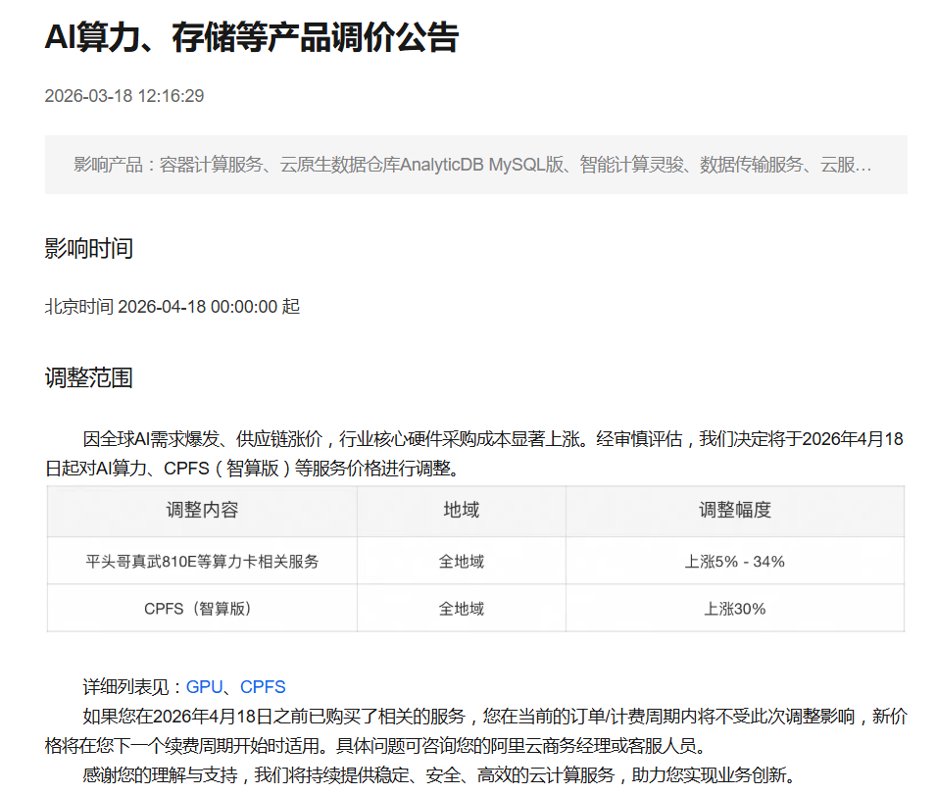
Task: Select the 影响时间 section heading
Action: pyautogui.click(x=89, y=248)
